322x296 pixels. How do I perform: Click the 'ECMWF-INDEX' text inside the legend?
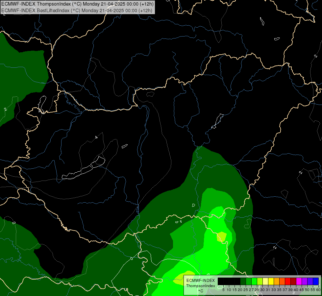201,281
